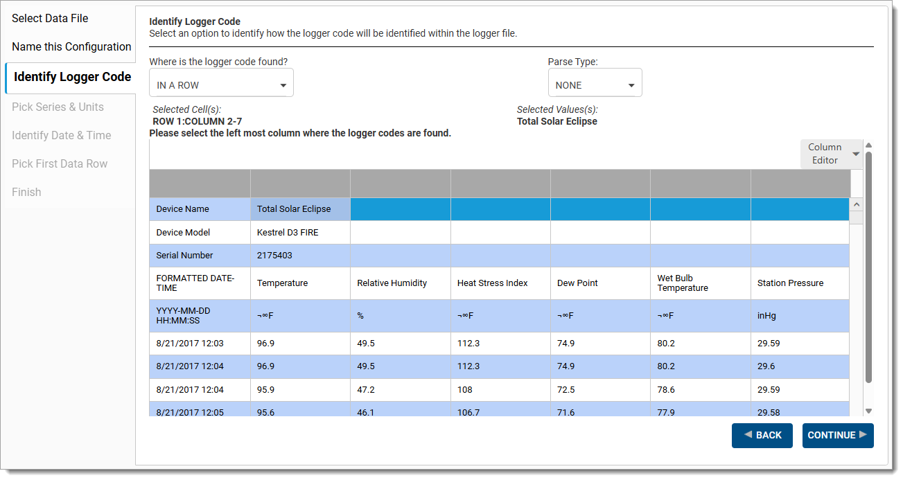Click the CONTINUE button
Viewport: 903px width, 480px height.
pos(837,435)
